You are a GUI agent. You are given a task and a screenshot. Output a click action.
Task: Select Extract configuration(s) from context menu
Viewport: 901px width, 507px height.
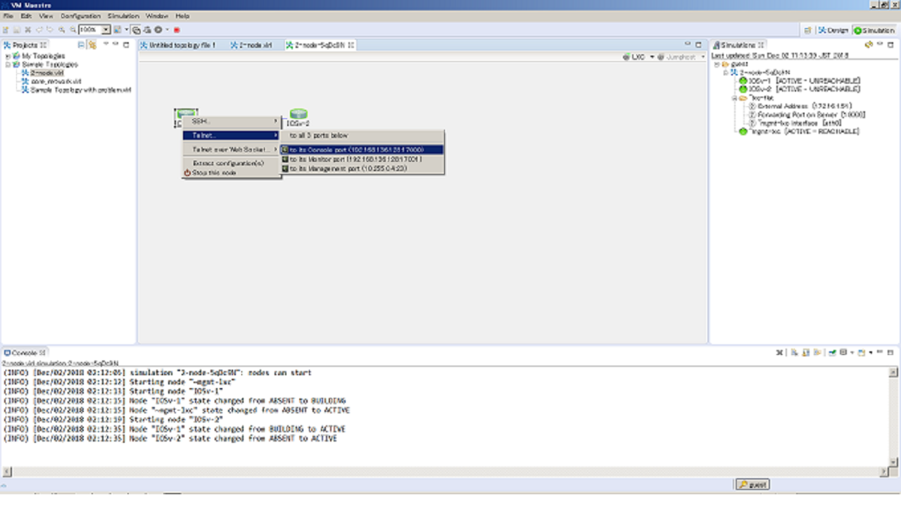click(232, 163)
